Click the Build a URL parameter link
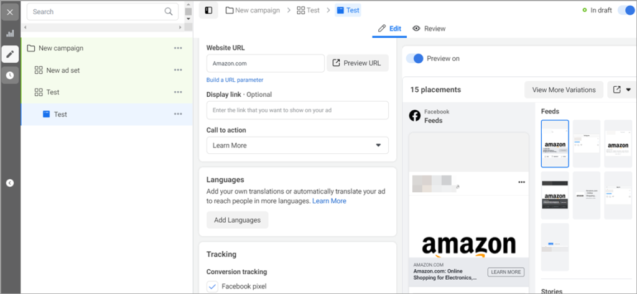This screenshot has width=637, height=294. [235, 80]
